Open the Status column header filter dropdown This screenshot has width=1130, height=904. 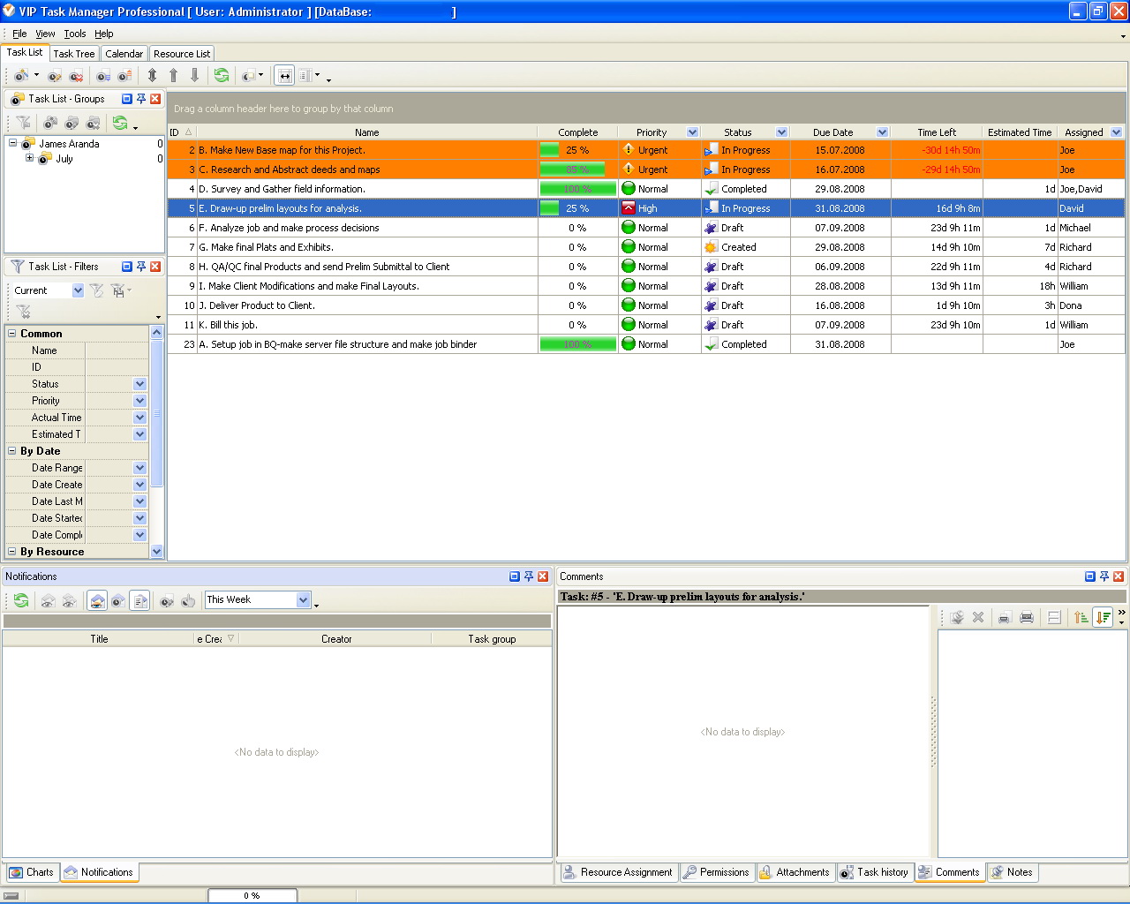782,132
